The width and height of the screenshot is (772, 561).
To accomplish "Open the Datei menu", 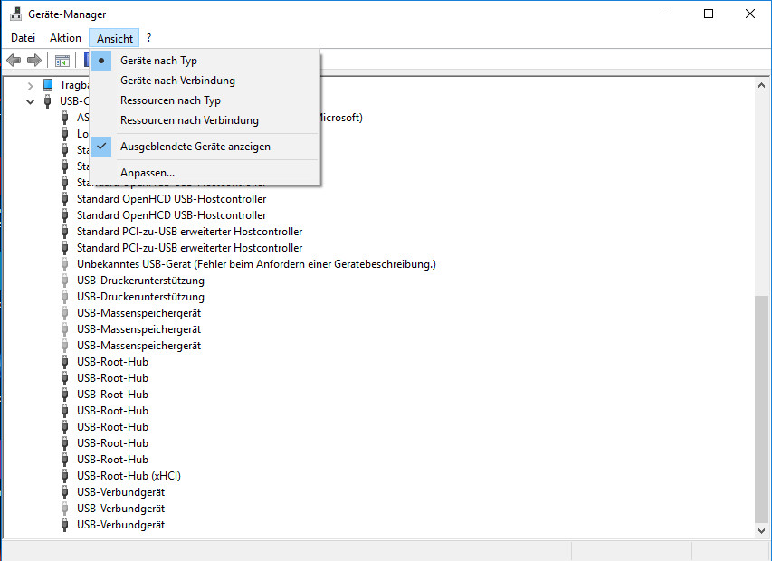I will [23, 38].
